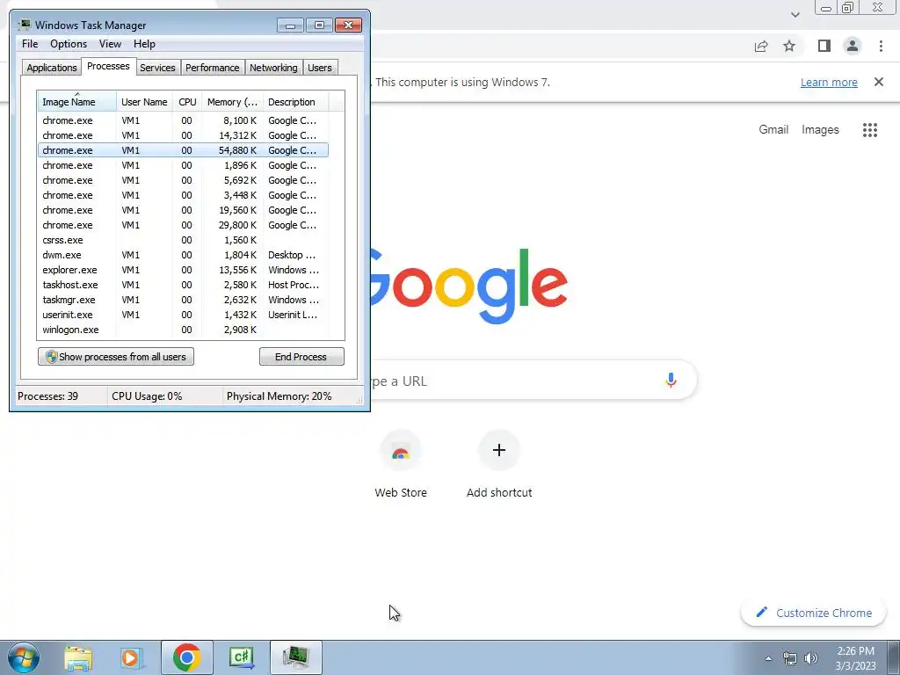Open the Learn more link
Screen dimensions: 900x675
pos(829,82)
